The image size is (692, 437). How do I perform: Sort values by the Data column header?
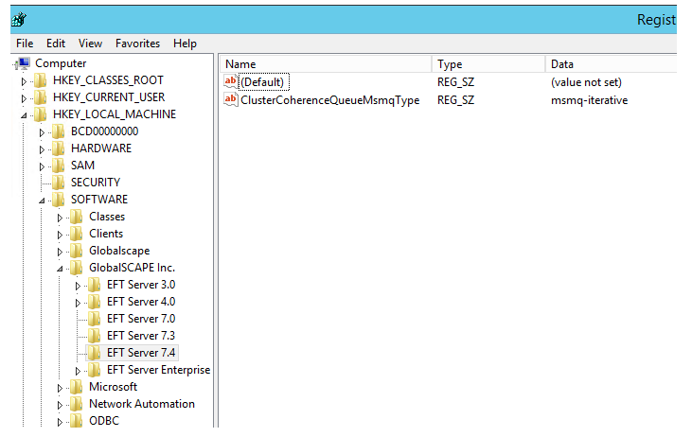(612, 64)
